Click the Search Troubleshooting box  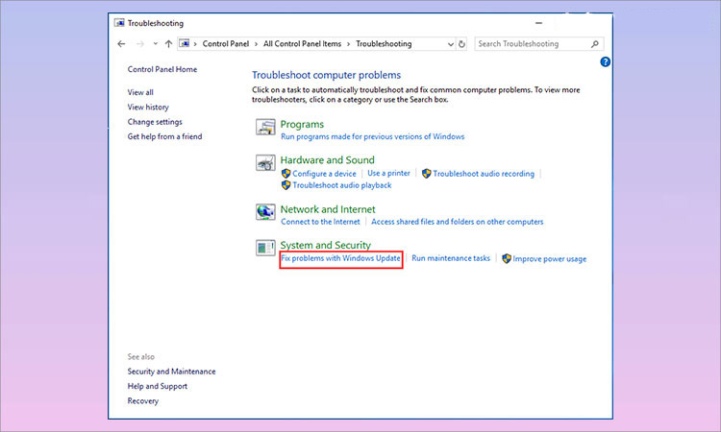[x=539, y=44]
